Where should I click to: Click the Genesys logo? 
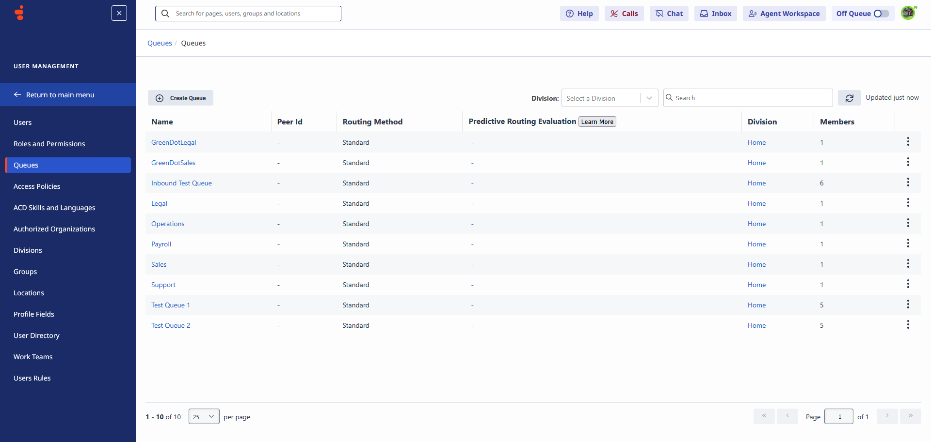(x=18, y=13)
